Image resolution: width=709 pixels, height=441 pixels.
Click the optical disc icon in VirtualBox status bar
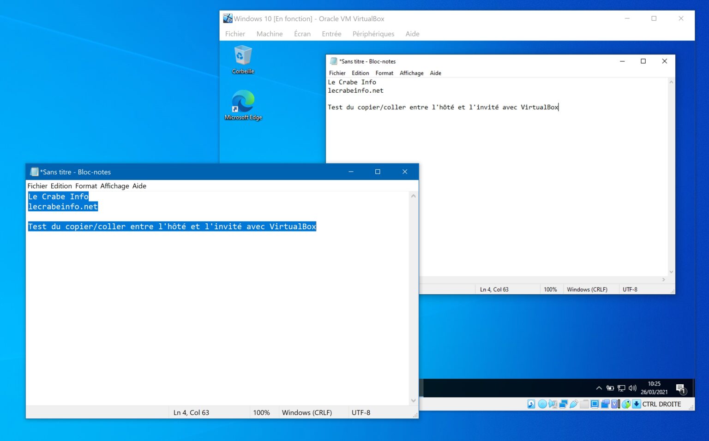pyautogui.click(x=542, y=404)
